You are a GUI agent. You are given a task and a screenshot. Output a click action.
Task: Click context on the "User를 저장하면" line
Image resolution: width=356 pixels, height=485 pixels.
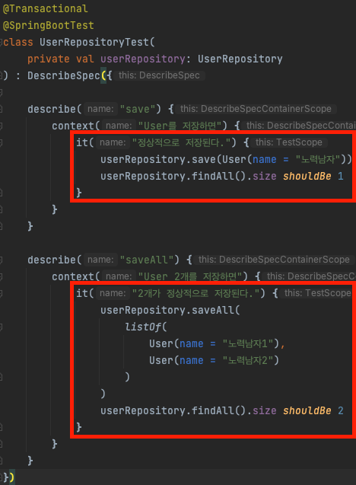(73, 126)
